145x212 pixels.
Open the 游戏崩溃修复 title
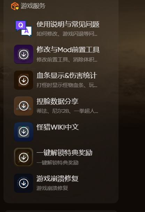coord(58,178)
